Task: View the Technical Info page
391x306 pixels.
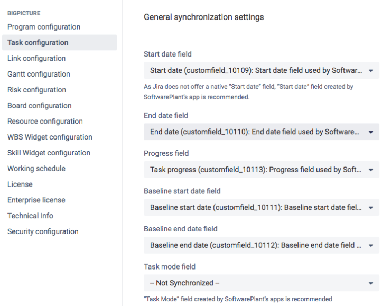Action: (30, 216)
